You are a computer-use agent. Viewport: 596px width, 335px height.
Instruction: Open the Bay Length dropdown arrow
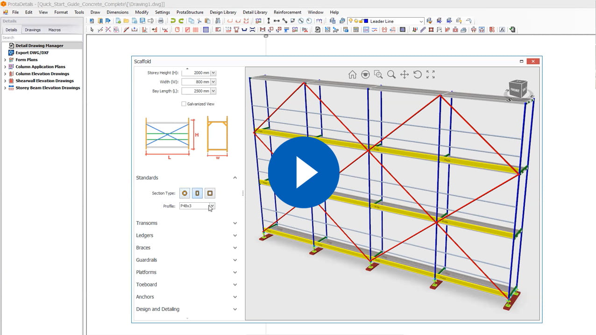click(x=213, y=91)
